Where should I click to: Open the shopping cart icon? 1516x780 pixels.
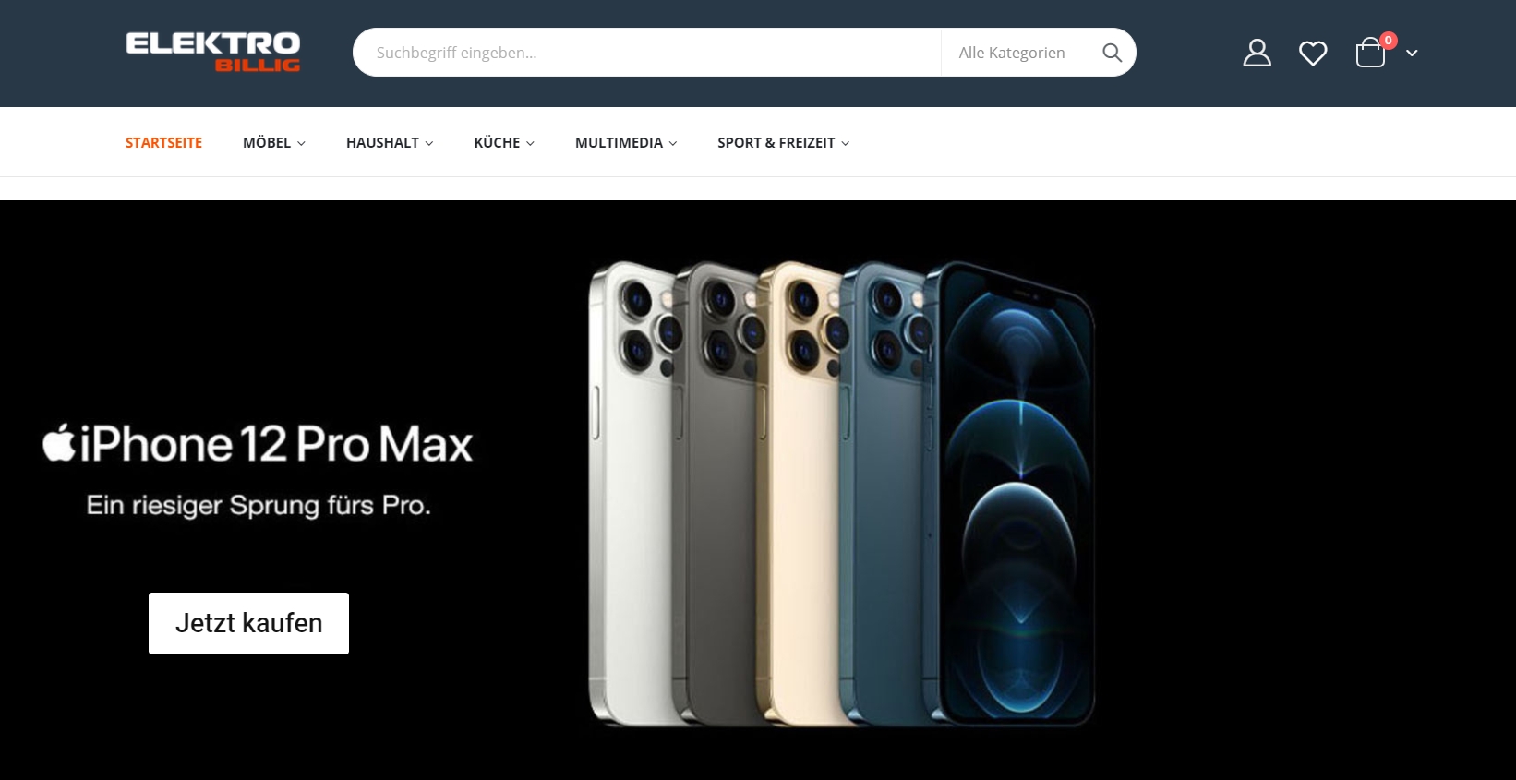[1371, 53]
